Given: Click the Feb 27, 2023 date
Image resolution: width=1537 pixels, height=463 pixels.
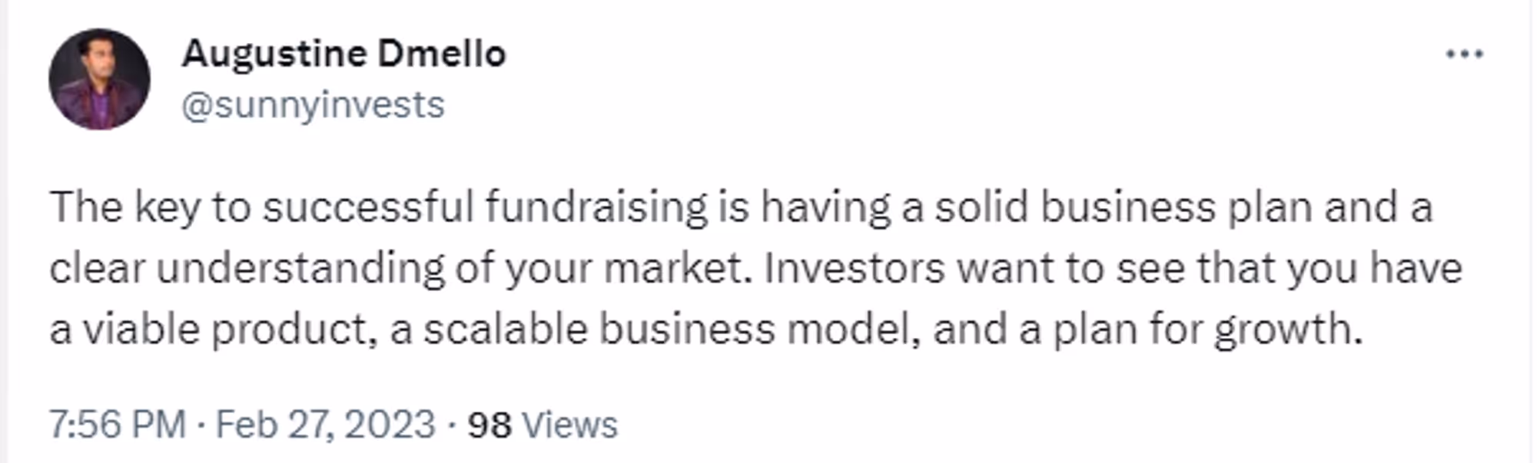Looking at the screenshot, I should click(x=325, y=424).
